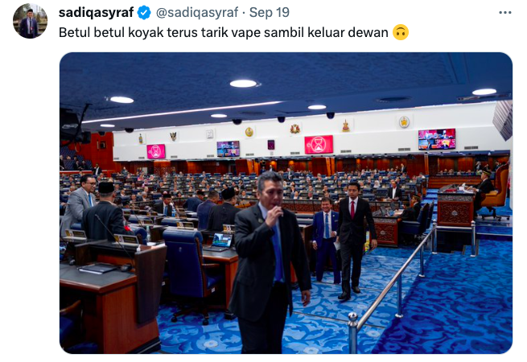Click the tweet text about vape
Viewport: 527px width, 362px height.
point(224,33)
